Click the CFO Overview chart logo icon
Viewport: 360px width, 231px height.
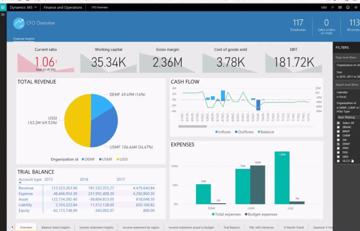pos(19,23)
